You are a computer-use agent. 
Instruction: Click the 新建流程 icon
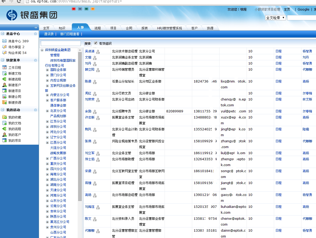(x=5, y=79)
